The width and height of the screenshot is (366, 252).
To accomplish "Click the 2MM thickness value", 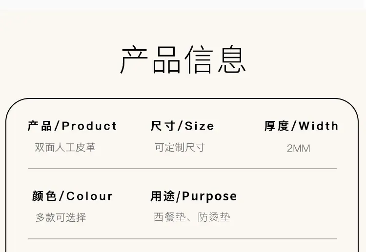I will (299, 149).
